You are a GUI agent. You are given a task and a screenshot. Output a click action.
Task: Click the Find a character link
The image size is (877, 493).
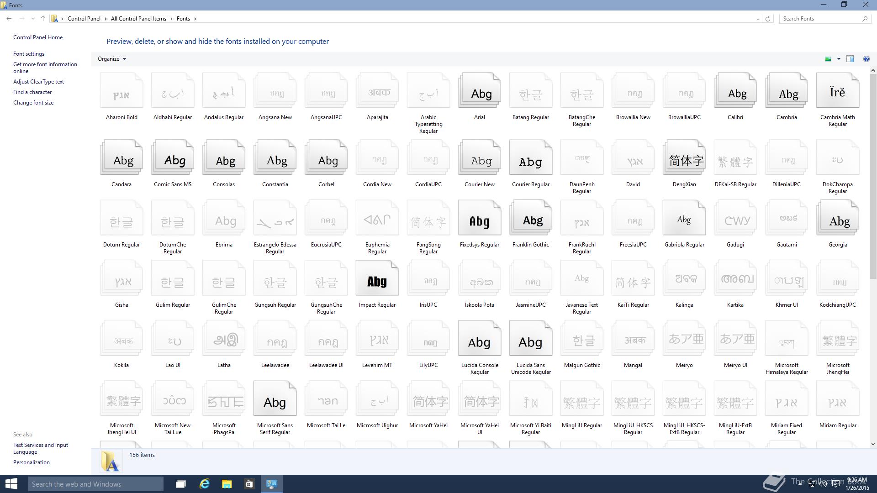point(32,92)
